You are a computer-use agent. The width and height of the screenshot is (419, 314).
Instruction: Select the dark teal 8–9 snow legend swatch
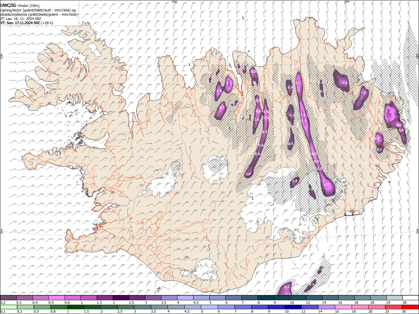(x=265, y=298)
